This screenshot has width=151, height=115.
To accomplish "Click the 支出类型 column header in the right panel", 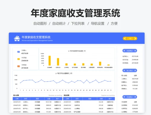I will (124, 102).
